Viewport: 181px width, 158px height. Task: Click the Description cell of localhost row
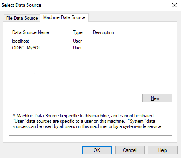pyautogui.click(x=131, y=41)
